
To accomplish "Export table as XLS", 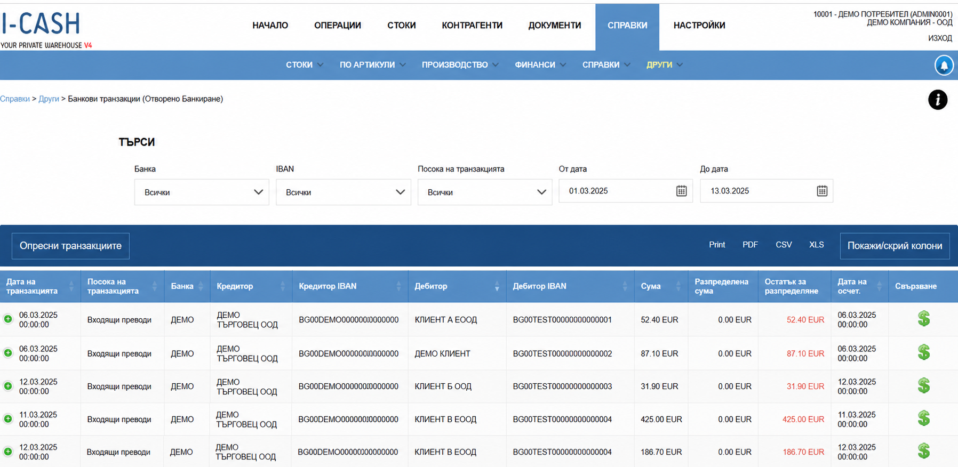I will (817, 245).
